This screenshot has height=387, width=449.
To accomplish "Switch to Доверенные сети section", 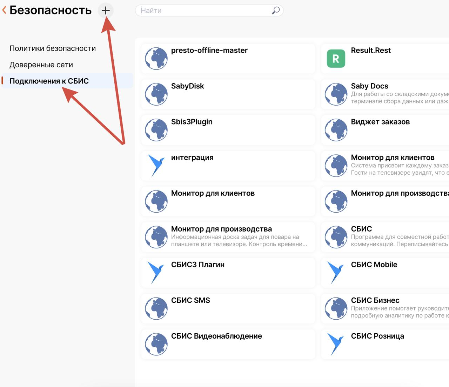I will click(41, 65).
